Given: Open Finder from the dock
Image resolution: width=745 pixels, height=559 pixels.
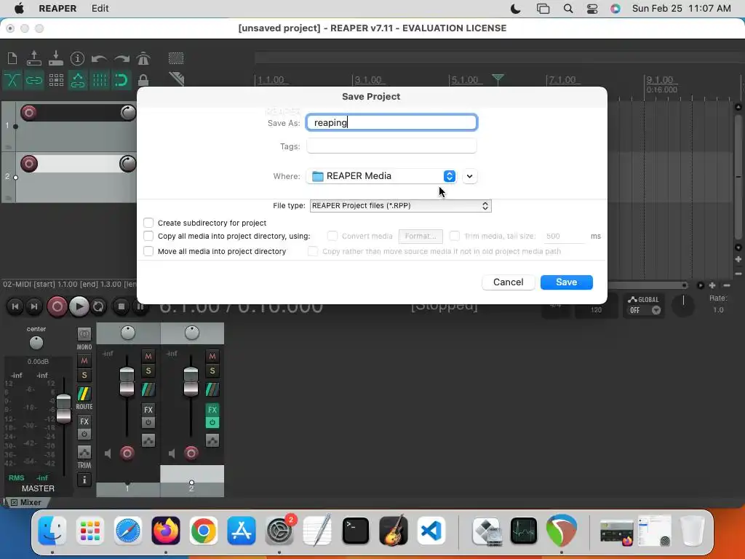Looking at the screenshot, I should tap(52, 531).
